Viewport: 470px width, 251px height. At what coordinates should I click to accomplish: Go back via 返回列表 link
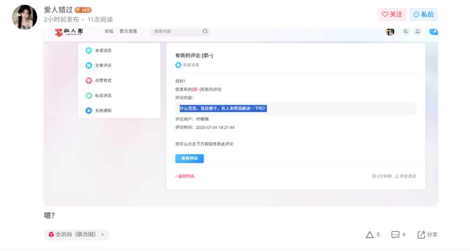[x=185, y=176]
